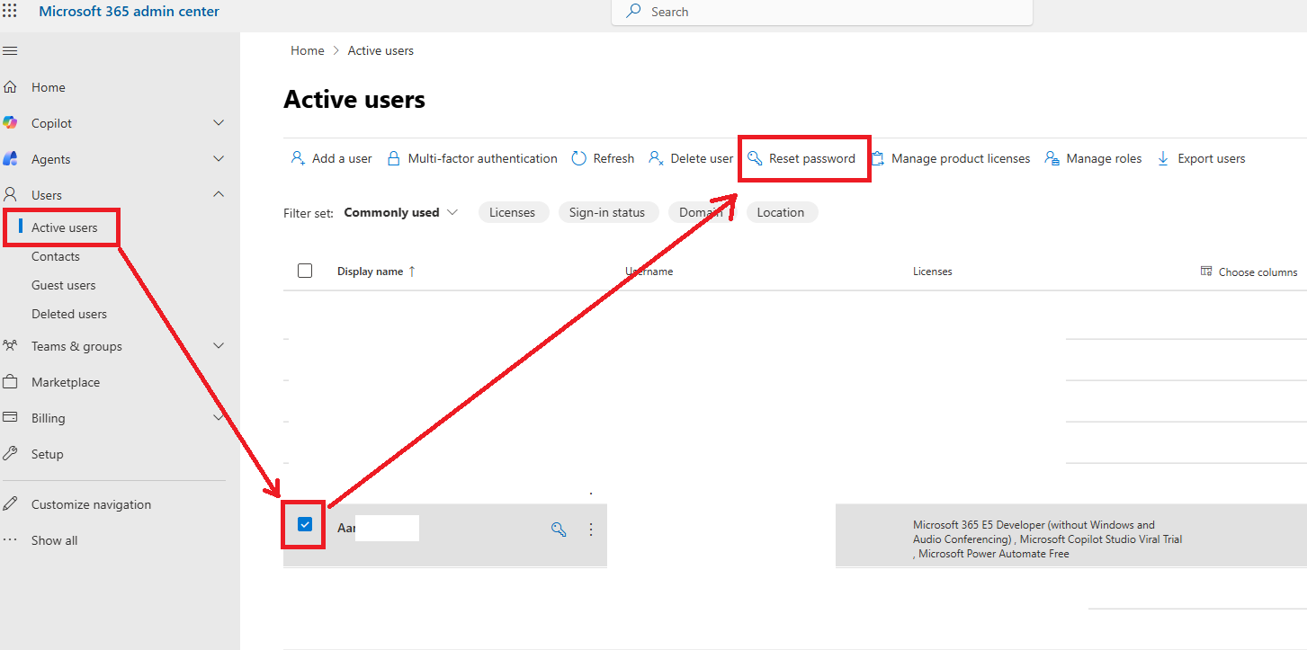1307x650 pixels.
Task: Expand the Billing section chevron
Action: point(219,417)
